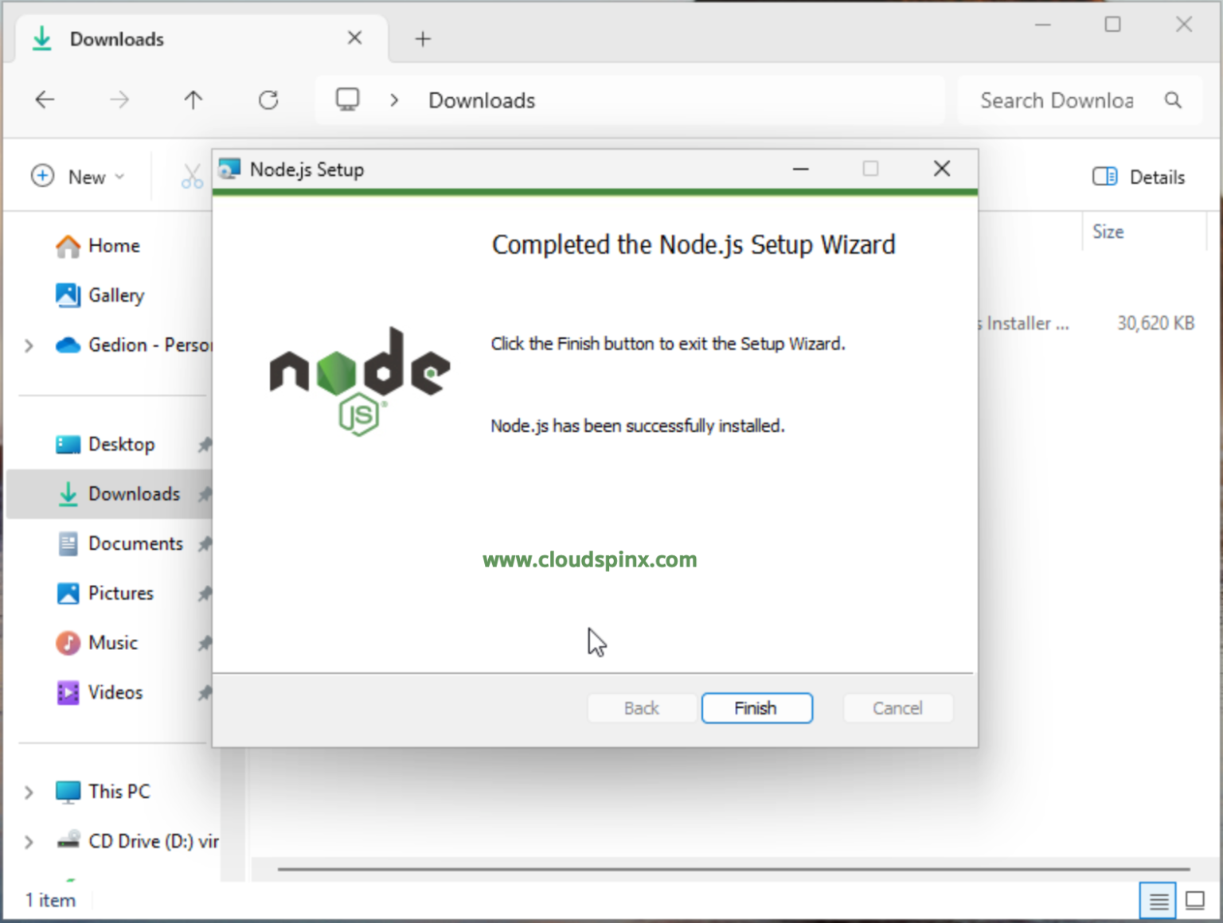Click Finish to exit Node.js setup
Image resolution: width=1223 pixels, height=923 pixels.
(756, 708)
